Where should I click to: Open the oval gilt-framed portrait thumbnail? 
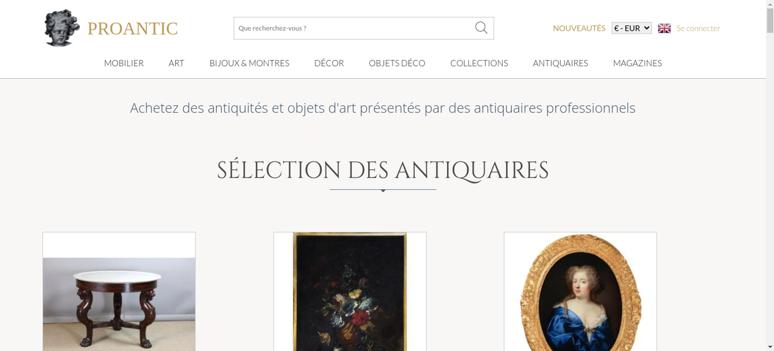[x=580, y=291]
